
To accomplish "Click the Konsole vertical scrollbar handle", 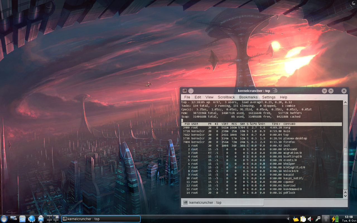I will pos(346,168).
